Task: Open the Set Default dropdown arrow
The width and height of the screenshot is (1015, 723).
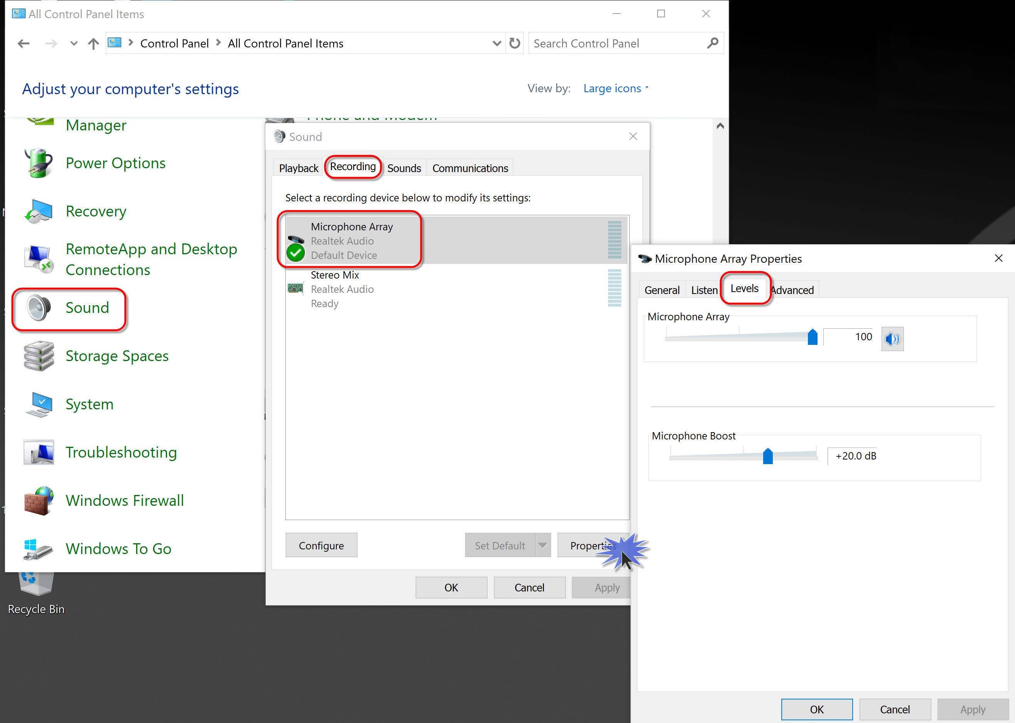Action: [x=543, y=545]
